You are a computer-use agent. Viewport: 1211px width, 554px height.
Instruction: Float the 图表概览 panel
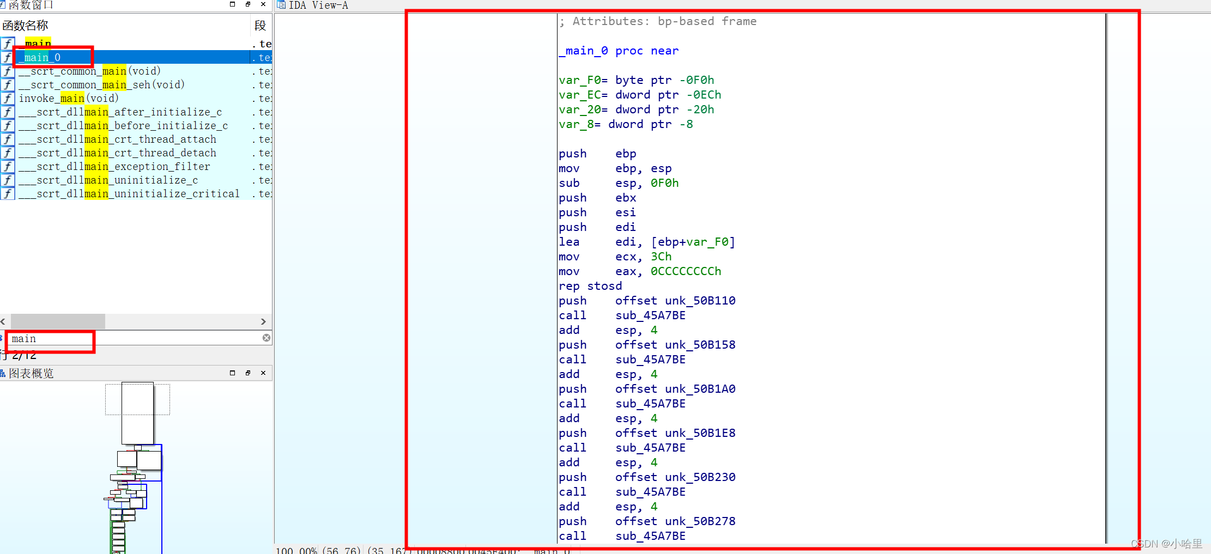click(x=248, y=373)
